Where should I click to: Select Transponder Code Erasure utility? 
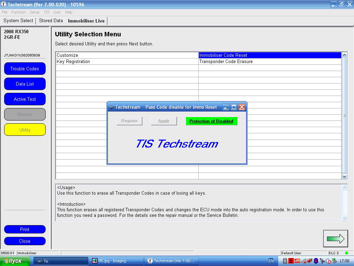226,62
